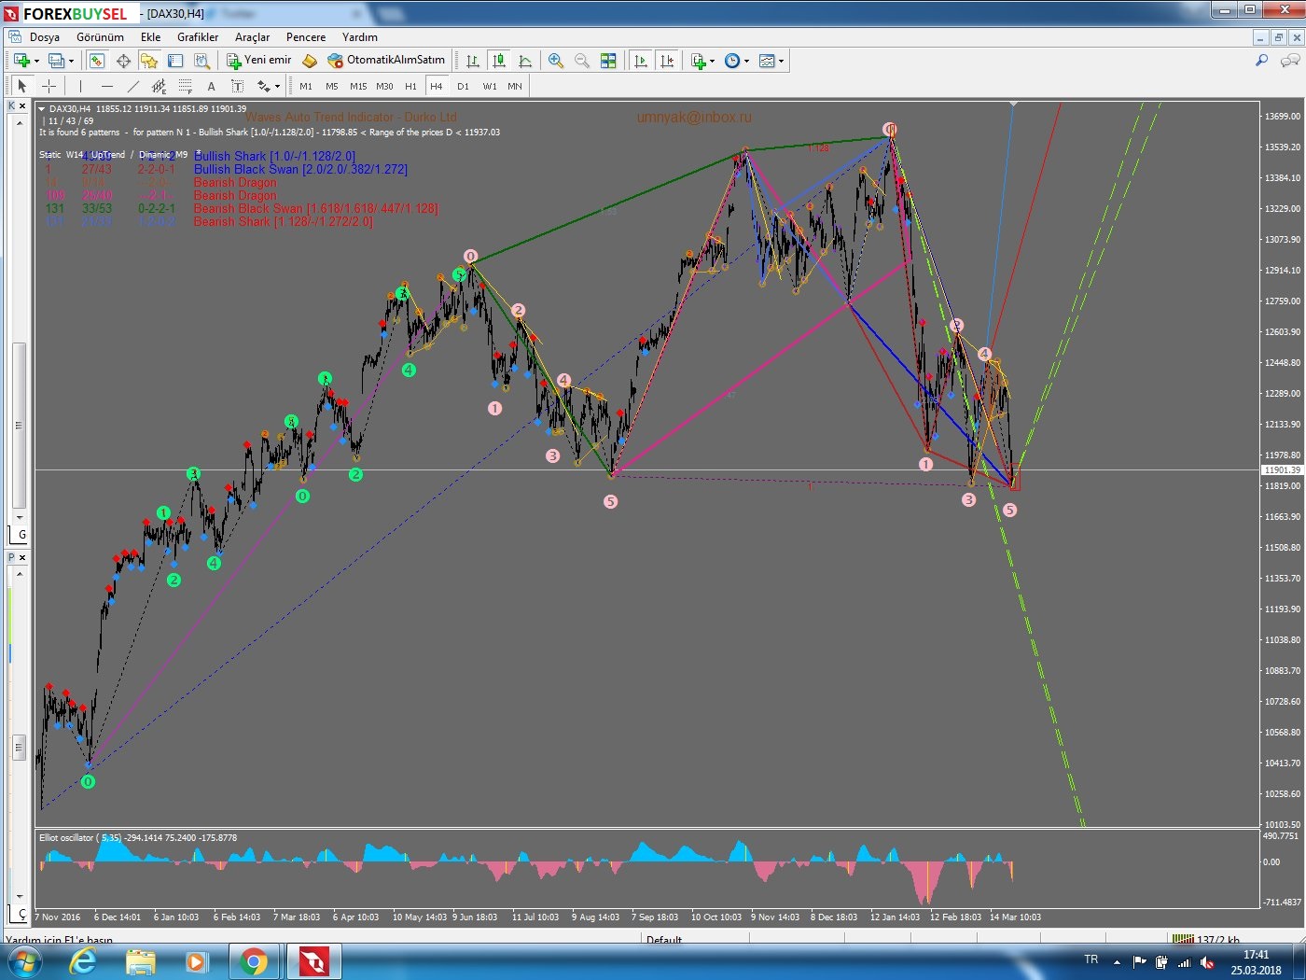The height and width of the screenshot is (980, 1306).
Task: Select the horizontal line drawing tool
Action: (x=105, y=86)
